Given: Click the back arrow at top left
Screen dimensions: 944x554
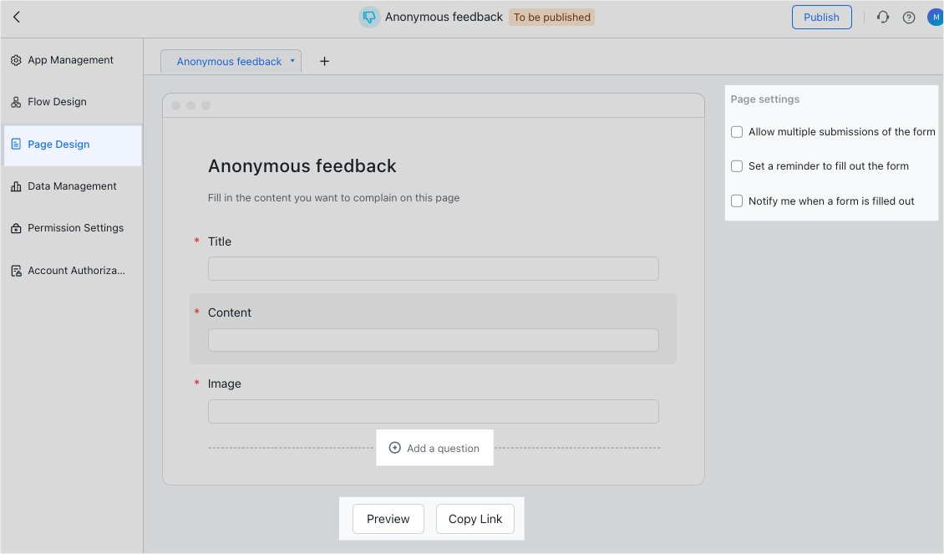Looking at the screenshot, I should (x=16, y=16).
